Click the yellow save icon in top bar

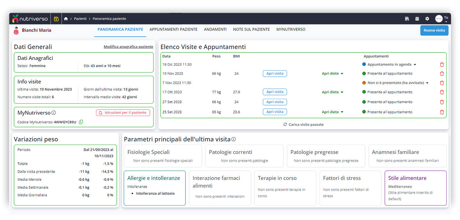pyautogui.click(x=56, y=19)
